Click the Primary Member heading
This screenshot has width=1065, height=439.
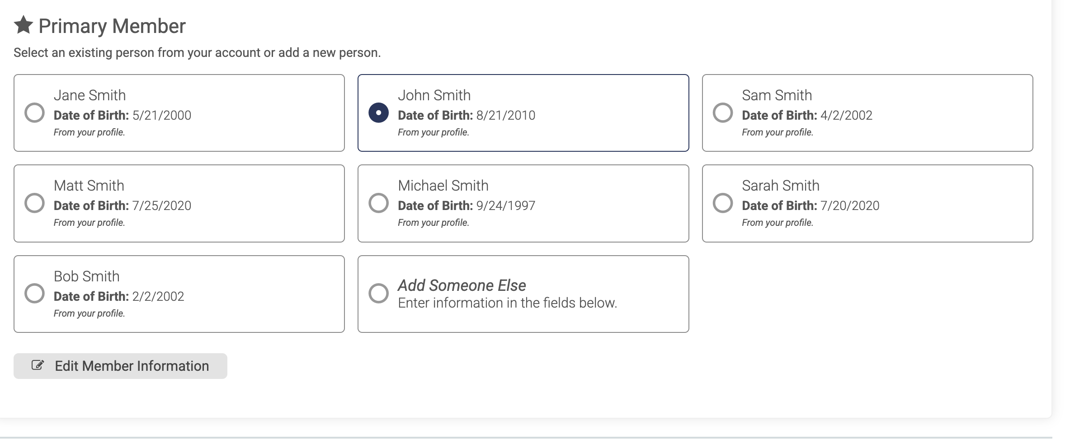click(x=112, y=26)
